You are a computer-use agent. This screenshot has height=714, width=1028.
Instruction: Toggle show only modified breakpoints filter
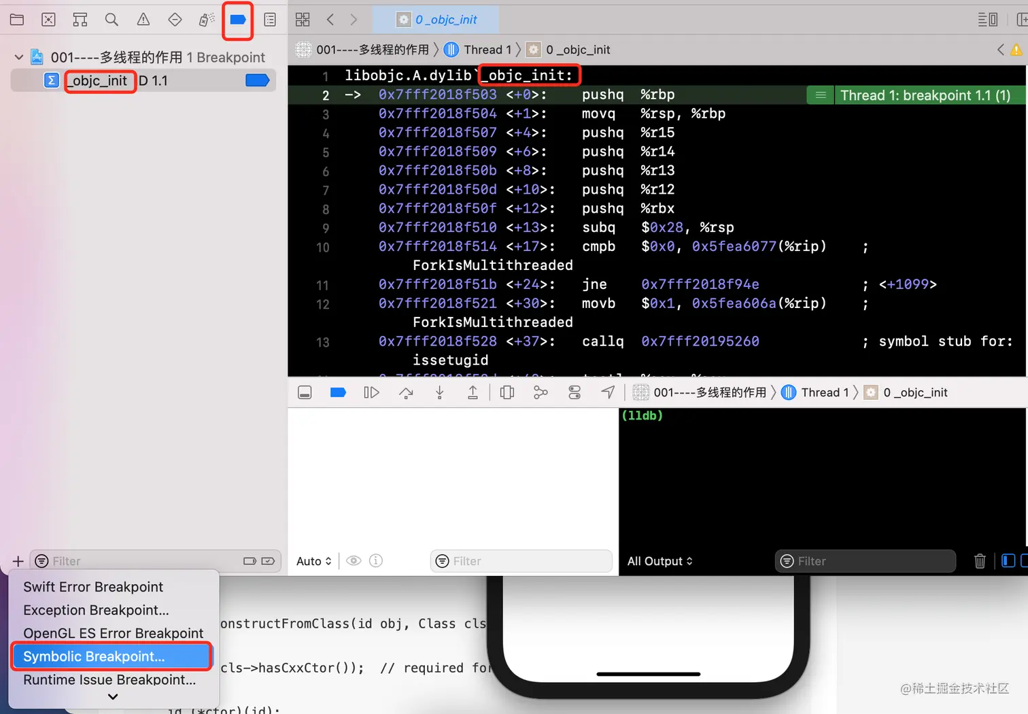pos(268,561)
